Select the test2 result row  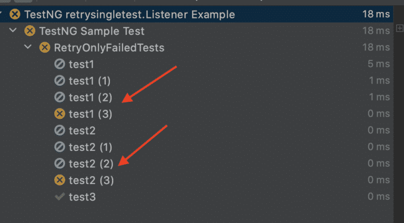(x=196, y=130)
